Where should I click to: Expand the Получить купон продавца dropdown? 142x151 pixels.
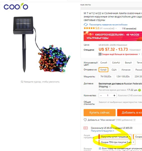115,137
